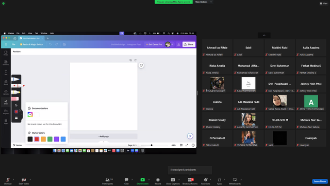This screenshot has height=186, width=330.
Task: Open stroke weight settings in draw toolbar
Action: click(x=16, y=118)
